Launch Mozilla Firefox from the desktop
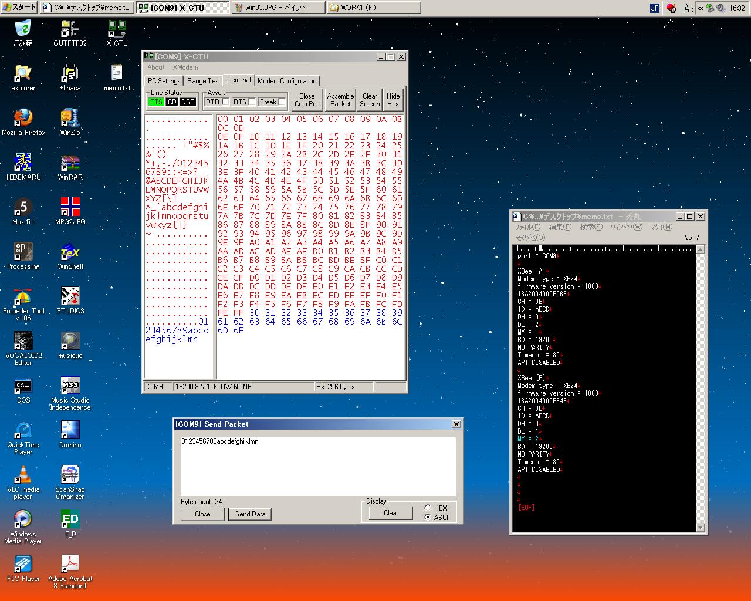This screenshot has height=601, width=751. (x=23, y=118)
